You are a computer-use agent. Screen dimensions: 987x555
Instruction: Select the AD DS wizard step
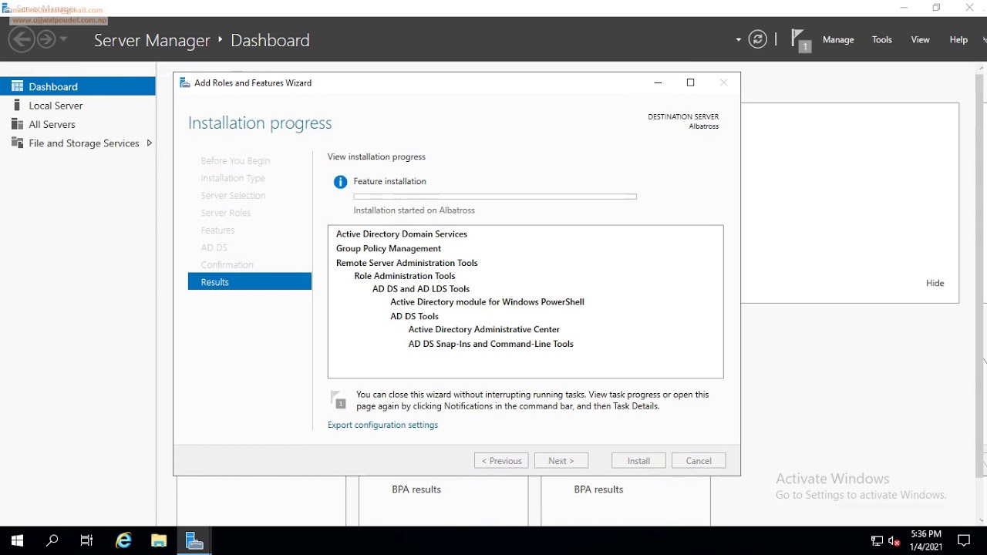pos(214,247)
